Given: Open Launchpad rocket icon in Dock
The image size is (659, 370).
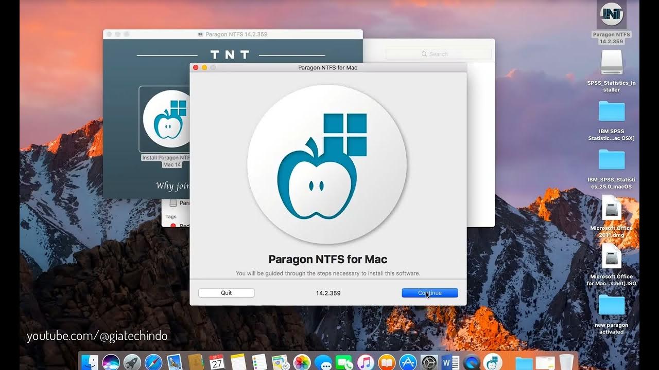Looking at the screenshot, I should [x=132, y=362].
